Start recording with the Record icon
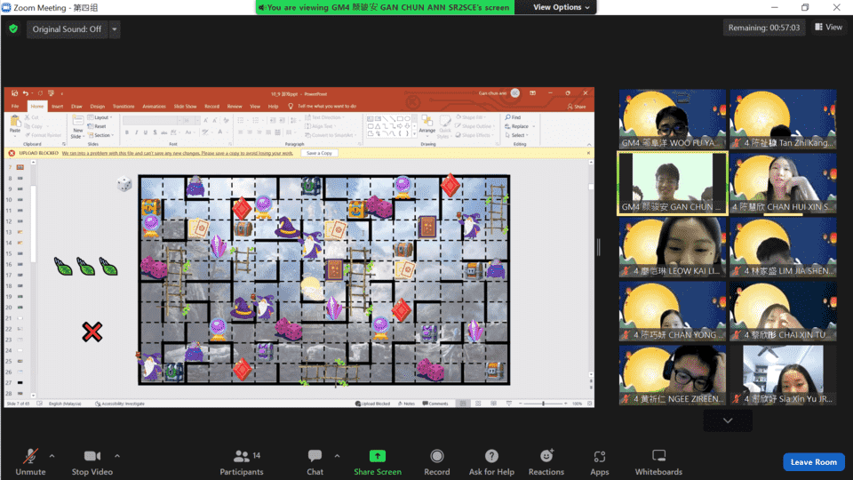This screenshot has height=480, width=853. coord(437,456)
